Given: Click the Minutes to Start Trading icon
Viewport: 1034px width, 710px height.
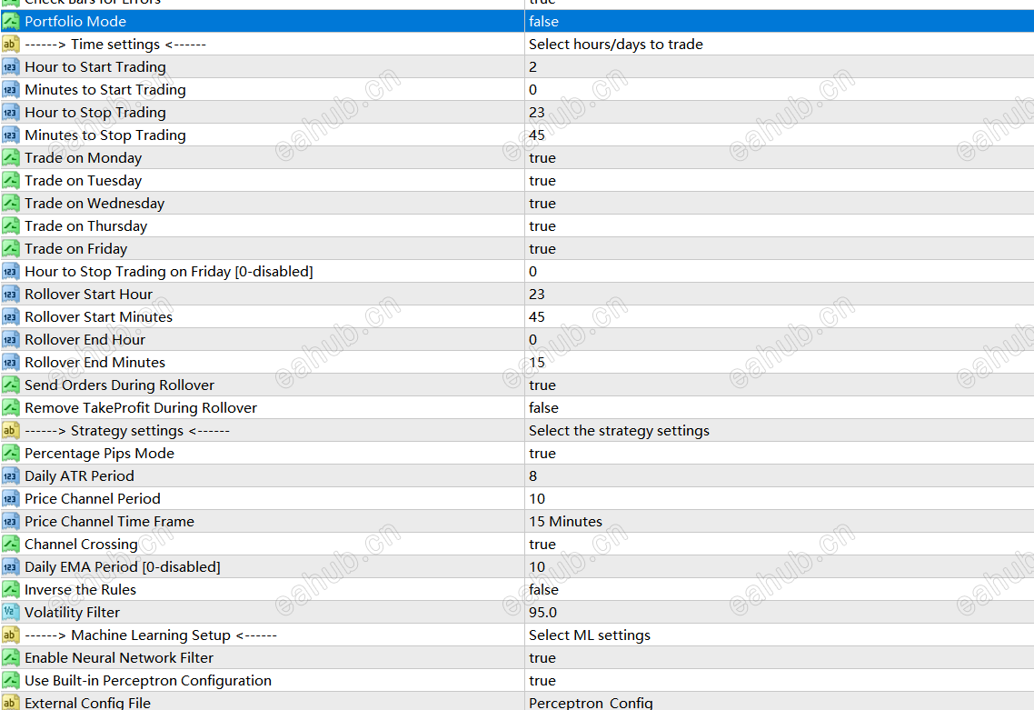Looking at the screenshot, I should (x=11, y=90).
